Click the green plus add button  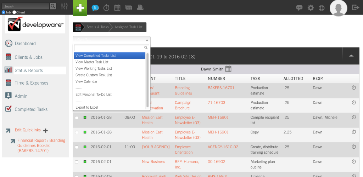click(x=80, y=8)
